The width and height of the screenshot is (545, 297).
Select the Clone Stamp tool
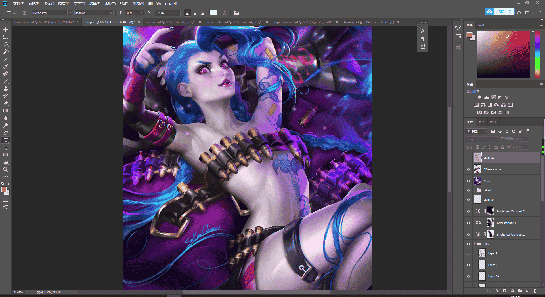point(6,89)
